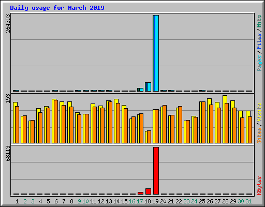Click the cyan hits bar for day 17
265x207 pixels.
pyautogui.click(x=141, y=90)
